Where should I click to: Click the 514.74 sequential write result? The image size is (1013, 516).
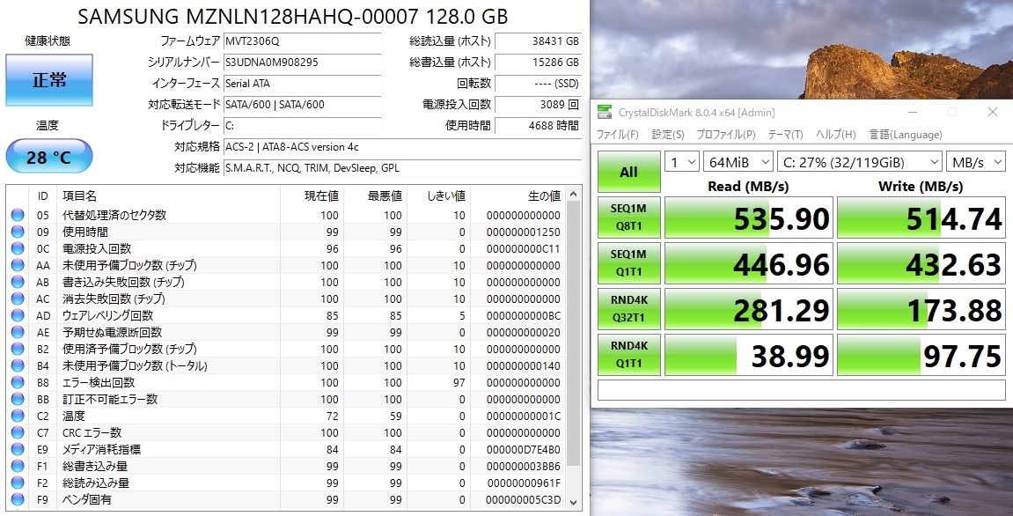[x=921, y=217]
